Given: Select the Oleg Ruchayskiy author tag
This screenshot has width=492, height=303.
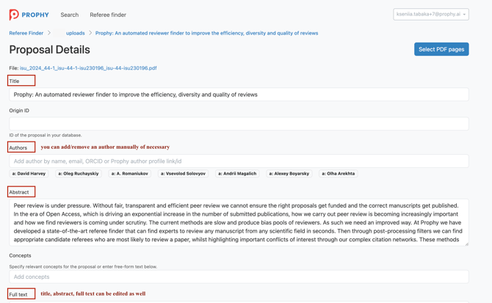Looking at the screenshot, I should [79, 174].
